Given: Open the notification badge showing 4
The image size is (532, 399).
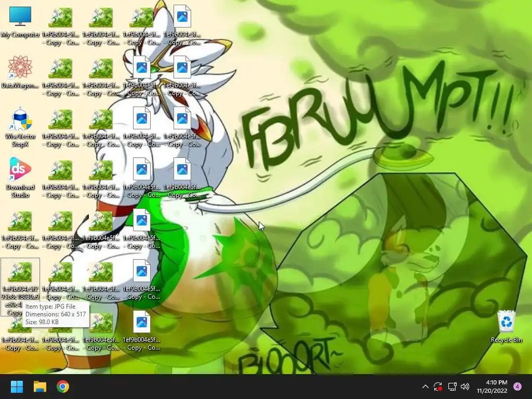Looking at the screenshot, I should [517, 387].
